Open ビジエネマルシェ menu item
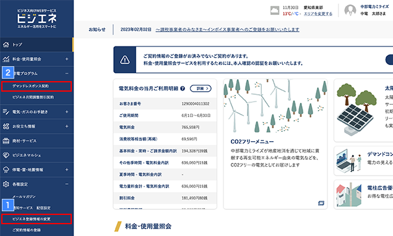 pos(37,155)
